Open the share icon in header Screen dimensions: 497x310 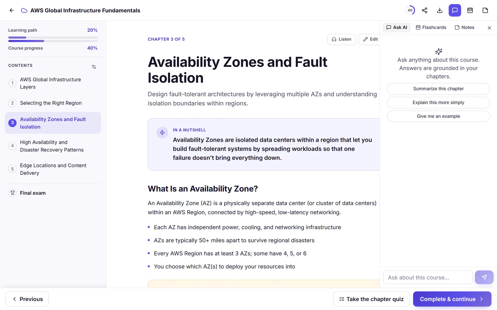(425, 10)
